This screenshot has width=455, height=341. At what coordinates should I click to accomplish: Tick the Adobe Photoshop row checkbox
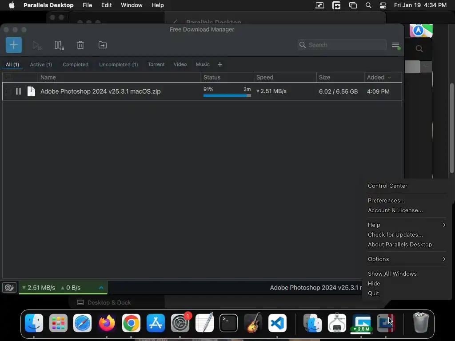click(8, 91)
